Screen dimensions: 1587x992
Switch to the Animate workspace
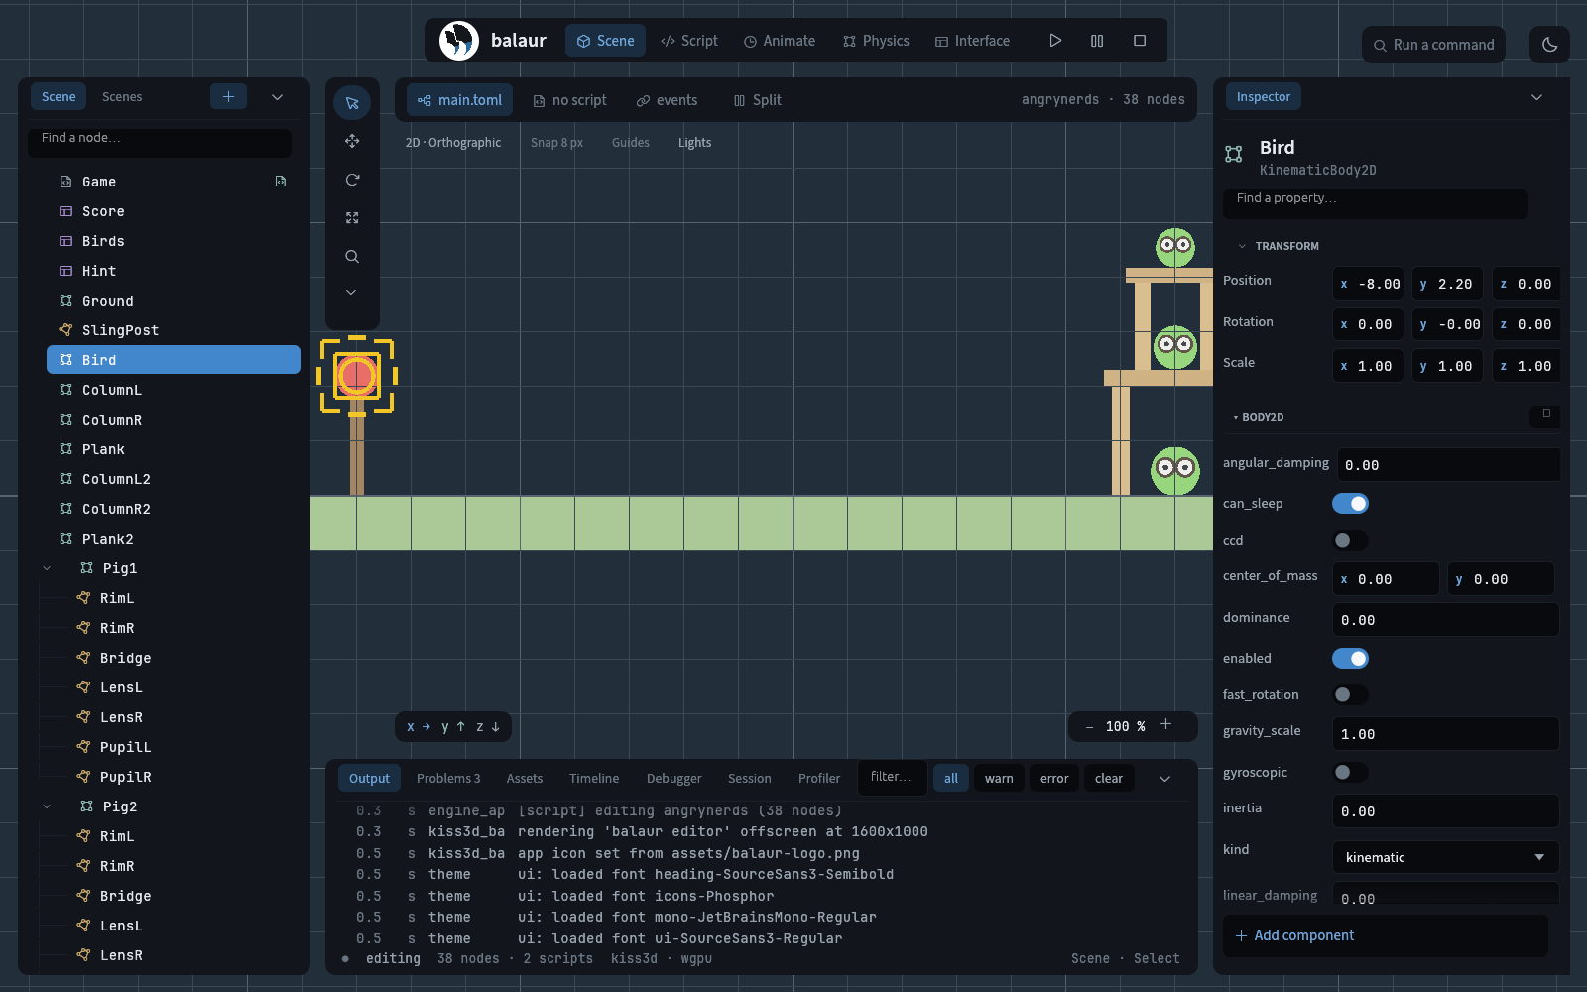780,41
